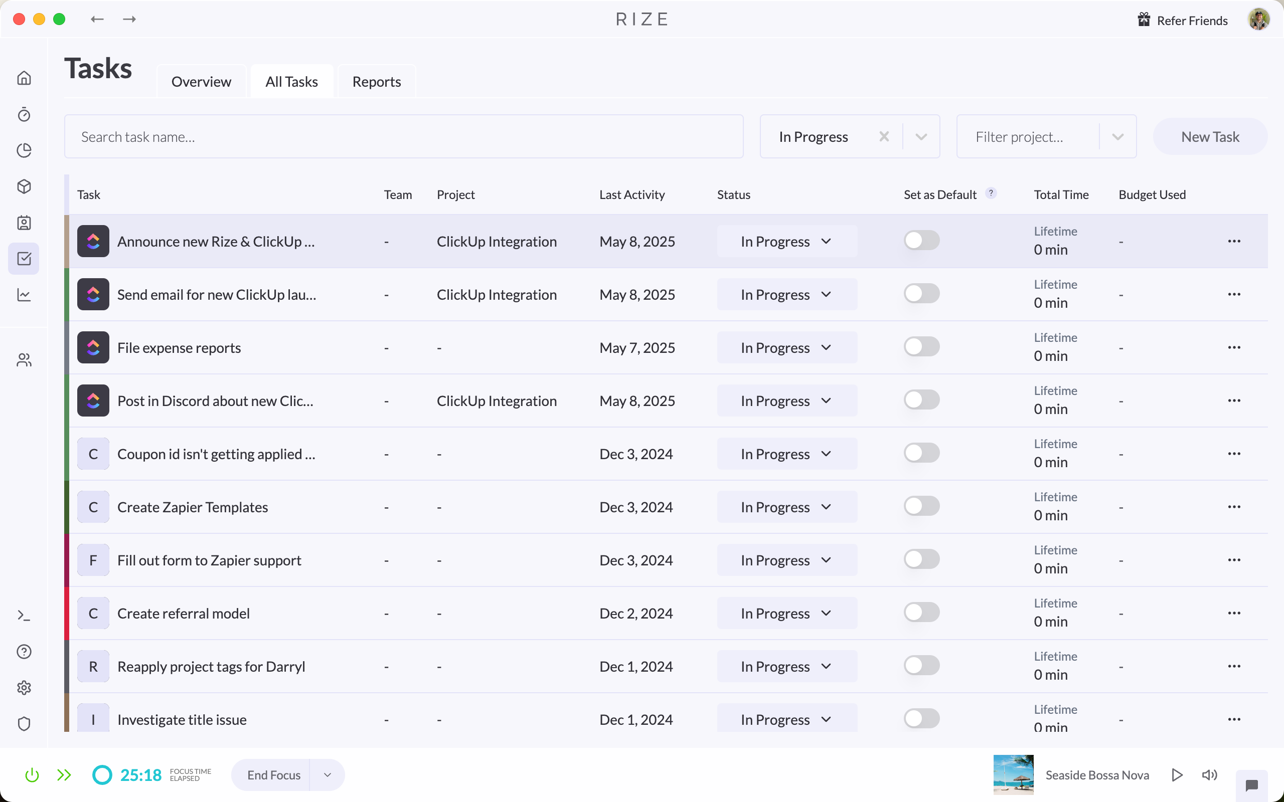Open Settings via the gear icon
The width and height of the screenshot is (1284, 802).
[24, 687]
